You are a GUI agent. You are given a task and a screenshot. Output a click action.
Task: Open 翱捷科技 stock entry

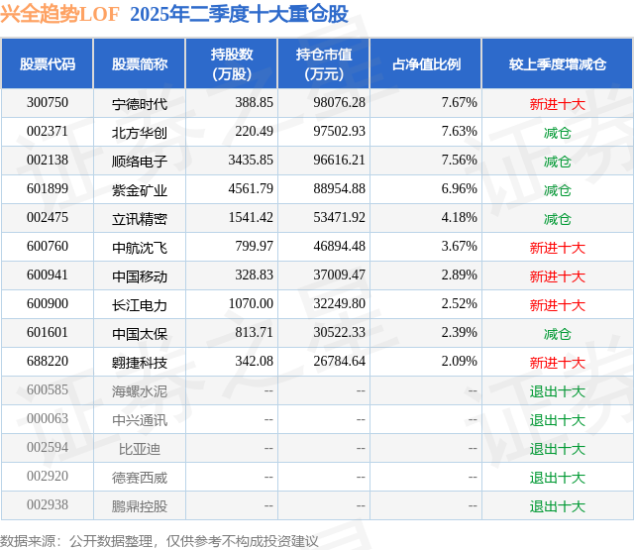(140, 363)
